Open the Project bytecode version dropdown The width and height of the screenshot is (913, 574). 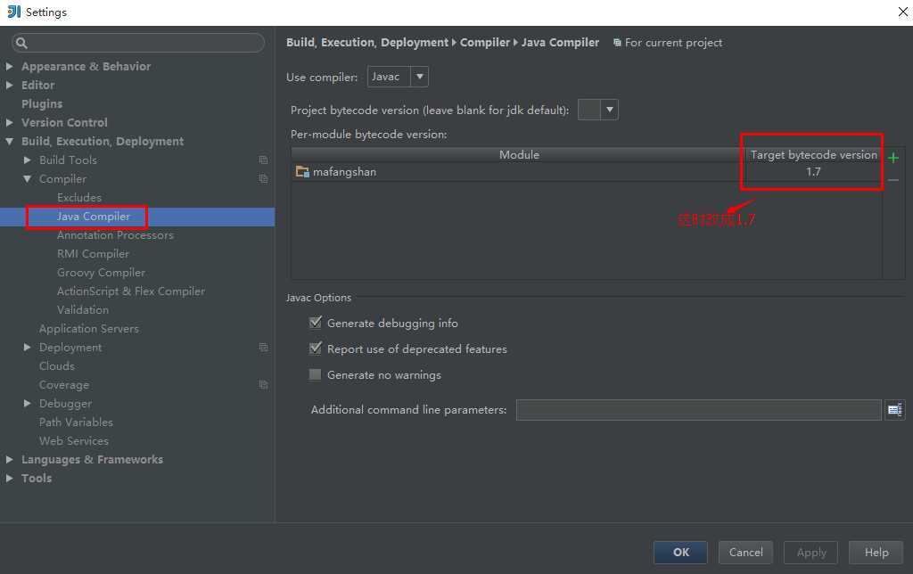[x=598, y=110]
